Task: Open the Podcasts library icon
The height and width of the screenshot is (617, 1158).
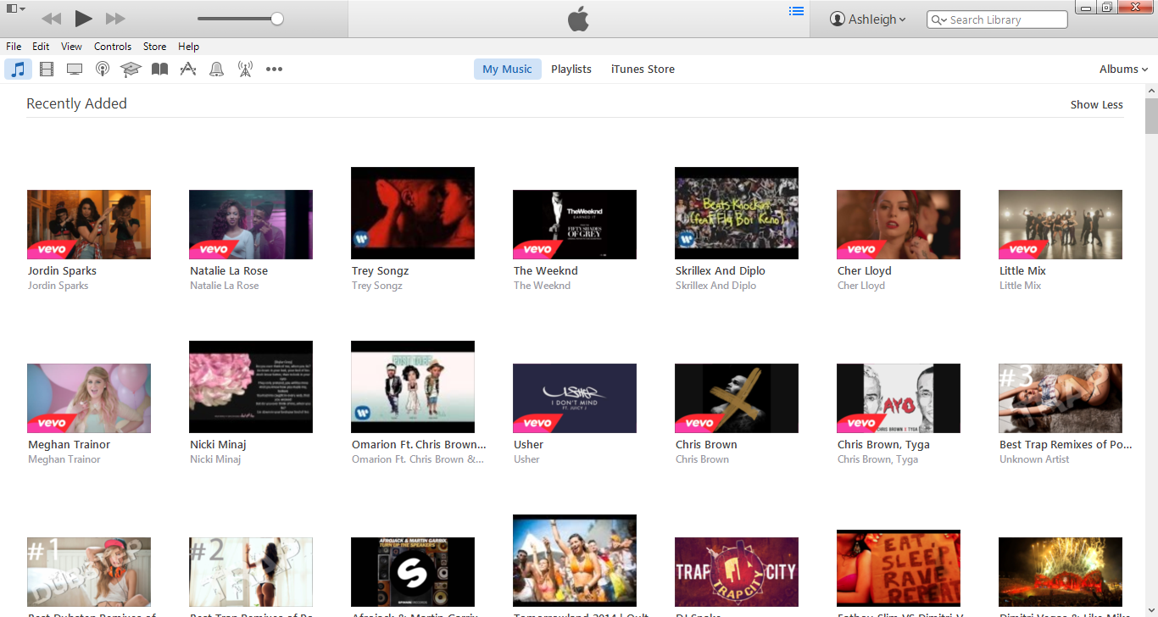Action: [103, 69]
